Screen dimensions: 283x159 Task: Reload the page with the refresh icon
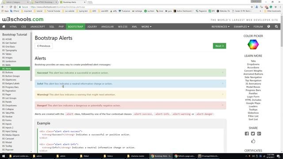11,7
